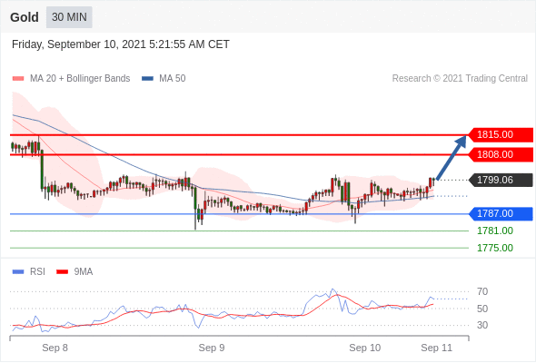Select the timestamp 'Friday, September 10, 2021 5:21:55 AM CET'
The image size is (536, 363).
pos(121,44)
